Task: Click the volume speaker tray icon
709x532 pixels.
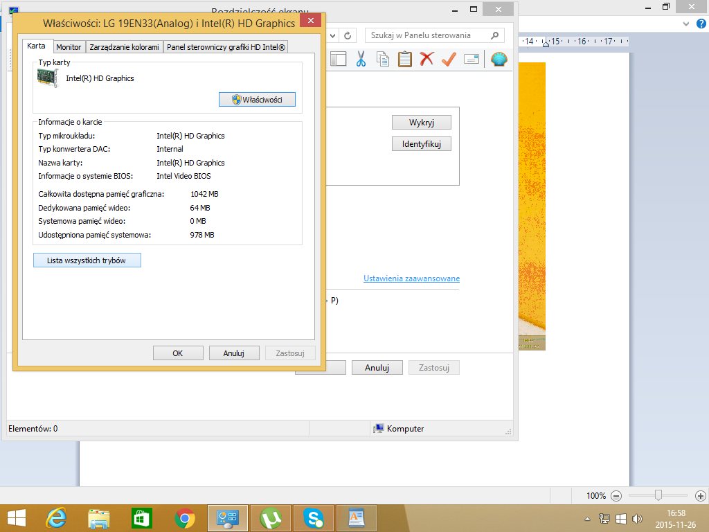Action: click(x=638, y=519)
